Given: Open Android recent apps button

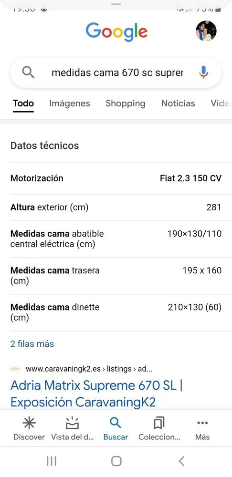Looking at the screenshot, I should (x=52, y=461).
